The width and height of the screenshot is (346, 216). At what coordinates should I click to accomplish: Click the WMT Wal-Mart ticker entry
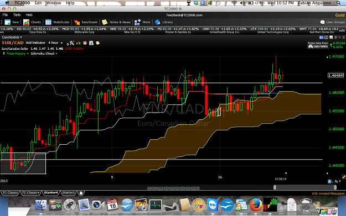[318, 30]
